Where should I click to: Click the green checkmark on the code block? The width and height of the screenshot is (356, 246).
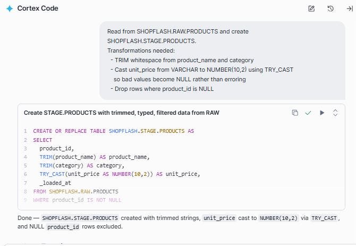pos(308,113)
